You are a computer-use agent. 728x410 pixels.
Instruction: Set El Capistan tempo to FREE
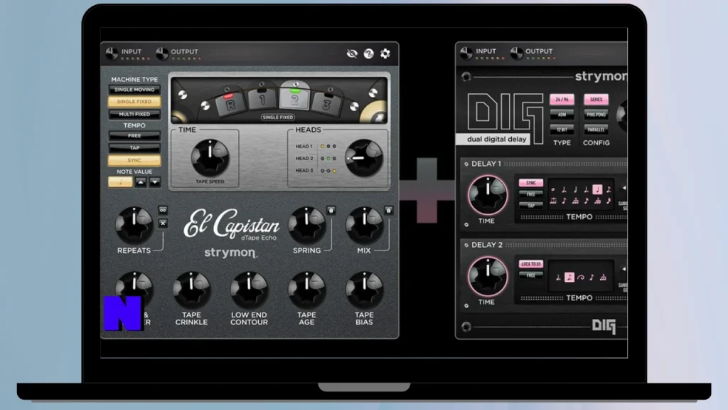pos(134,136)
